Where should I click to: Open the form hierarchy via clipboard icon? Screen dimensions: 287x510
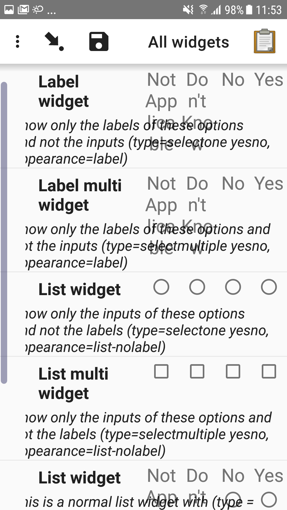point(264,42)
